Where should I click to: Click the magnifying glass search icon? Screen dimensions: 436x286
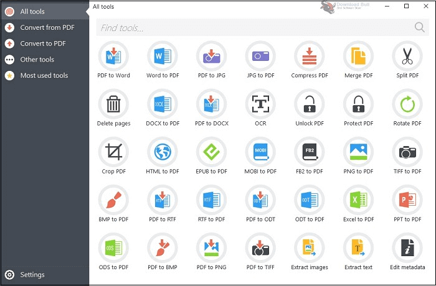pos(420,27)
